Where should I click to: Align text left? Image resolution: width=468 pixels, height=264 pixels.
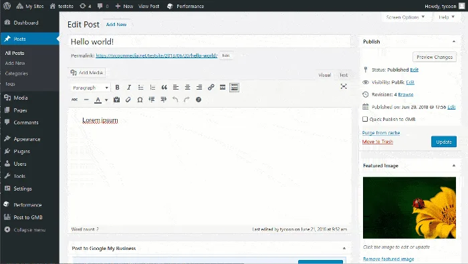pos(176,88)
